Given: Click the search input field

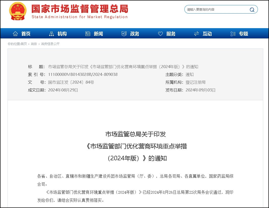Looking at the screenshot, I should [x=217, y=10].
